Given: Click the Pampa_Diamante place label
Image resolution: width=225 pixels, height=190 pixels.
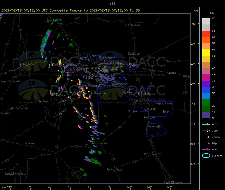Looking at the screenshot, I should point(10,81).
